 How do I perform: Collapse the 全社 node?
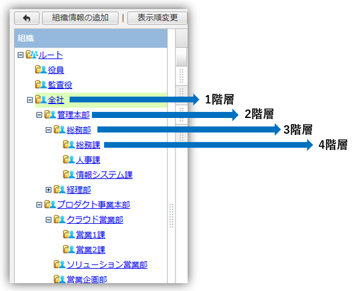[x=30, y=100]
